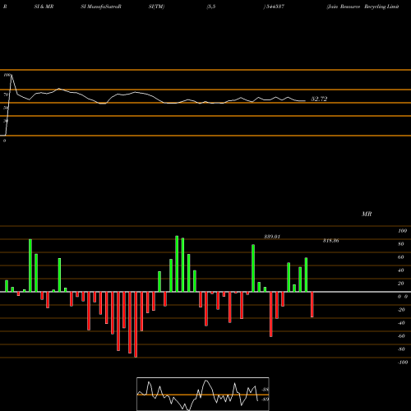This screenshot has height=411, width=411.
Task: Open the mini RSI chart thumbnail at bottom
Action: coord(203,394)
